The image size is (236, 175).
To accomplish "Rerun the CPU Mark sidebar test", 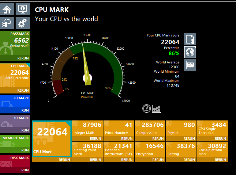I will pyautogui.click(x=23, y=90).
